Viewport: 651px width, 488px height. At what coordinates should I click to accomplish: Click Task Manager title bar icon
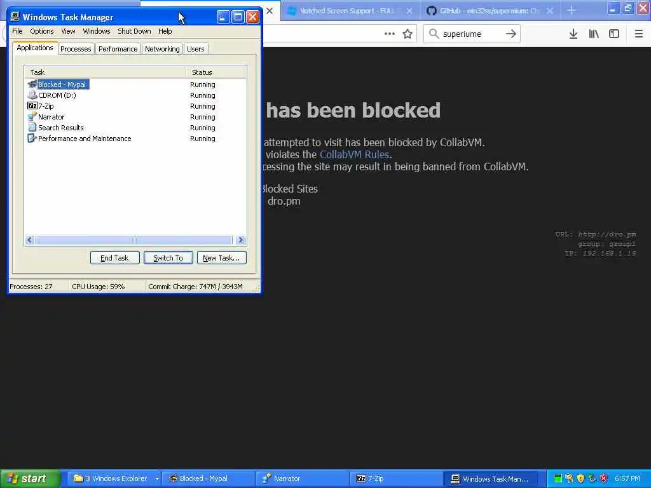pyautogui.click(x=15, y=17)
